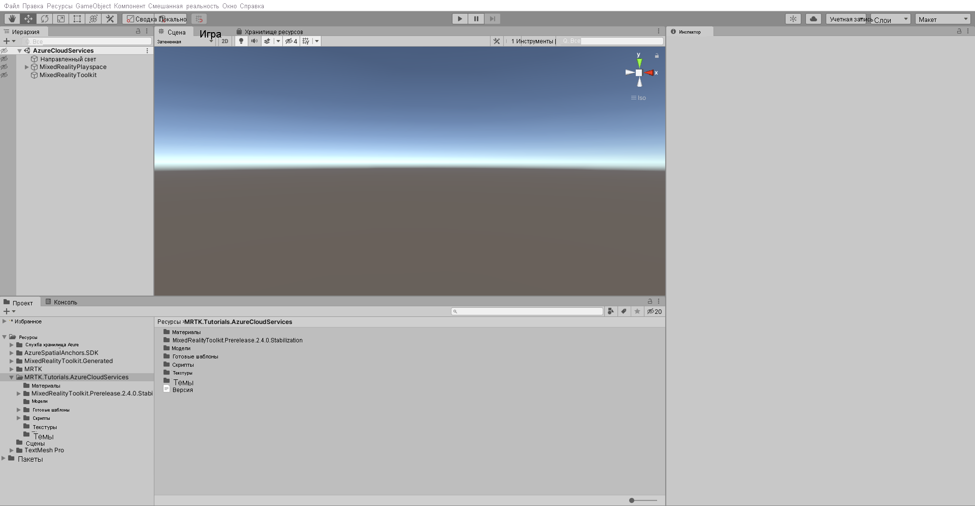
Task: Open scene effects dropdown arrow
Action: [x=278, y=41]
